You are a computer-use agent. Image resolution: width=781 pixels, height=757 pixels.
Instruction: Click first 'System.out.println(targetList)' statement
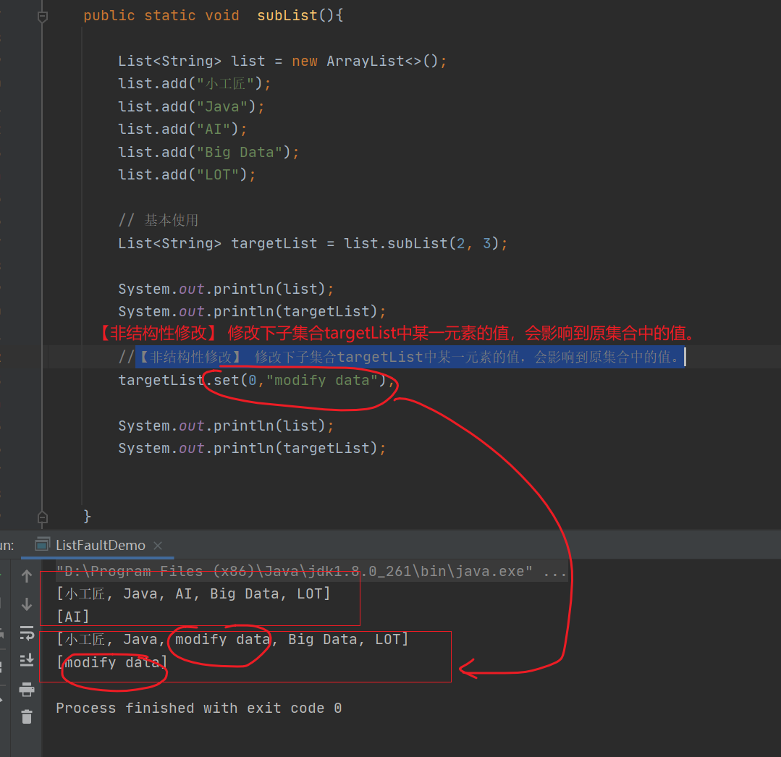252,312
